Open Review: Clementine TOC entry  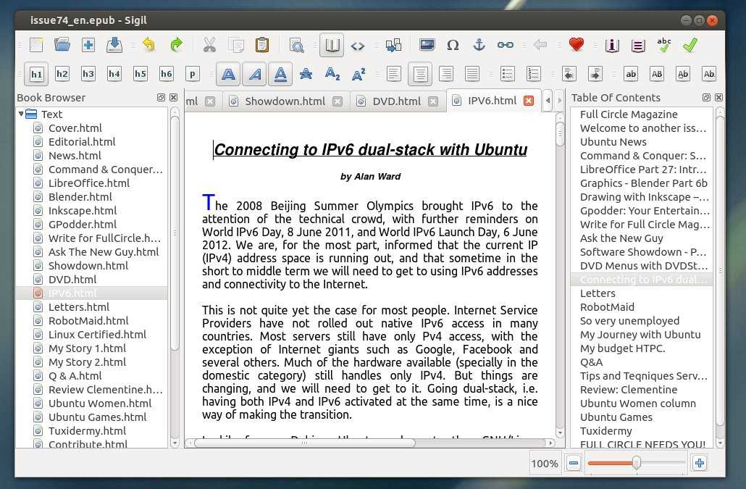pyautogui.click(x=629, y=390)
